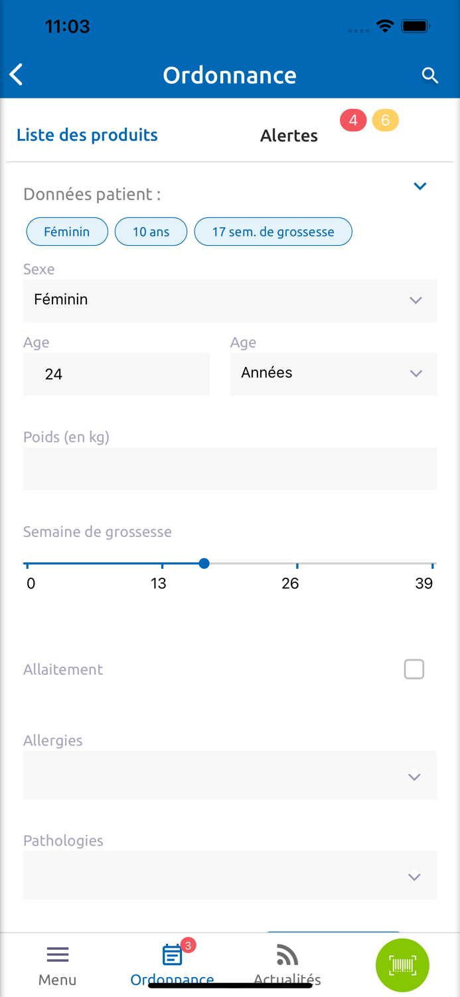The width and height of the screenshot is (460, 997).
Task: Set pregnancy week slider to 26
Action: coord(297,564)
